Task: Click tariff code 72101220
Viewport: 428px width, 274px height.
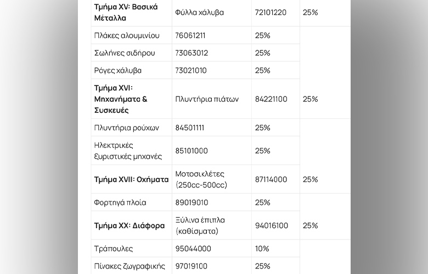Action: pyautogui.click(x=271, y=13)
